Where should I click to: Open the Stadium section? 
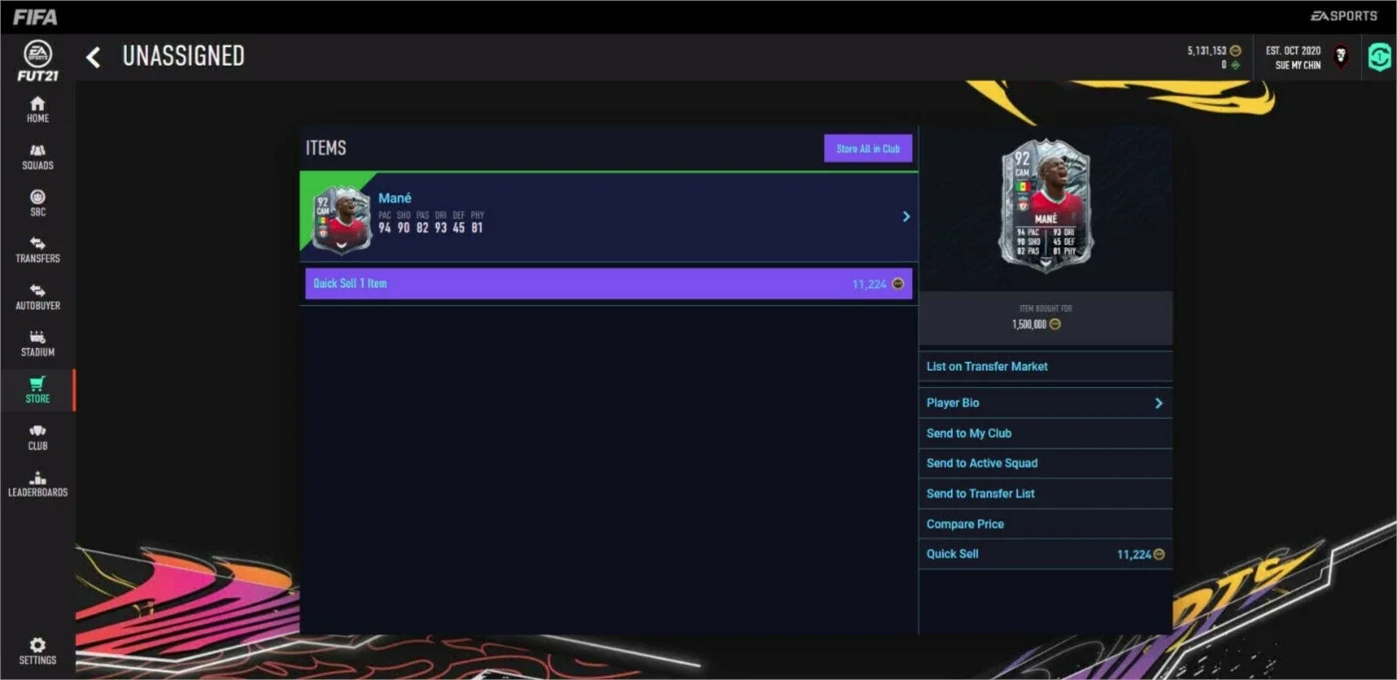pos(38,343)
